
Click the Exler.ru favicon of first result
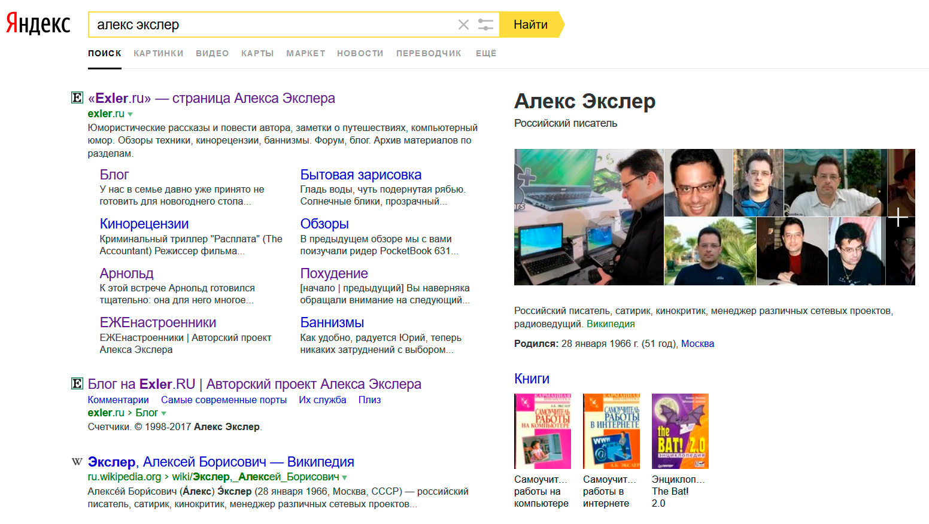point(77,98)
